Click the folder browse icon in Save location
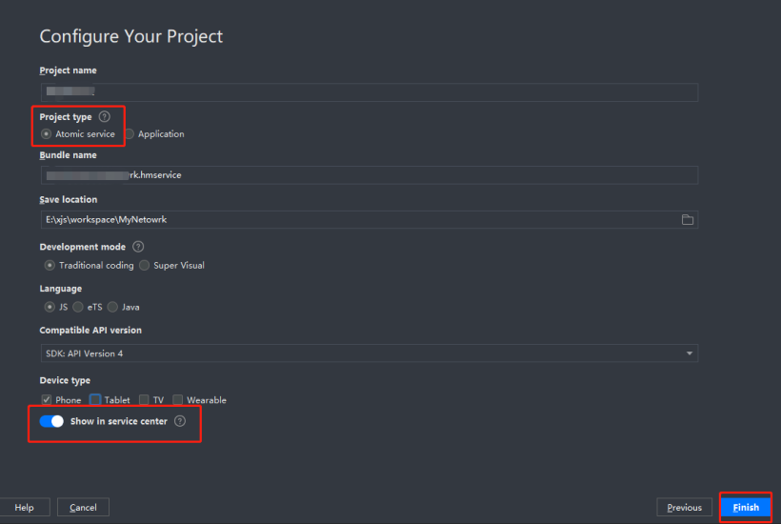The image size is (781, 524). (688, 220)
